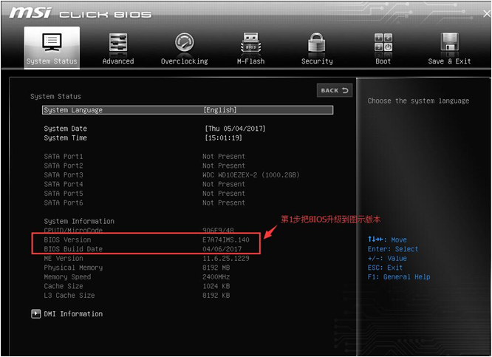Switch to the Advanced tab label
492x357 pixels.
click(x=118, y=61)
